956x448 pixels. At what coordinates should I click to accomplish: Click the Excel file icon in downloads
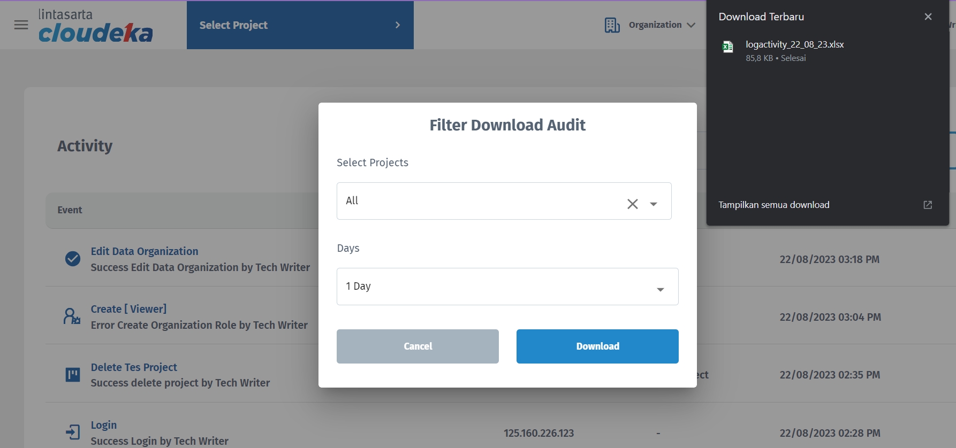tap(727, 47)
